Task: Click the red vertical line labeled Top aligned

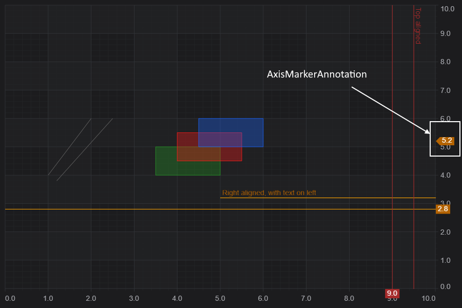Action: [x=414, y=147]
